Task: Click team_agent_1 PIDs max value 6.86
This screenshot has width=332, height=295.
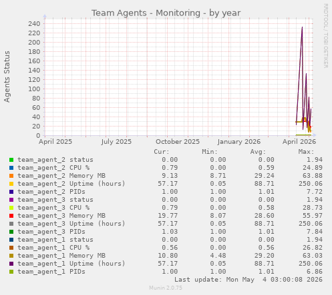Action: point(315,272)
